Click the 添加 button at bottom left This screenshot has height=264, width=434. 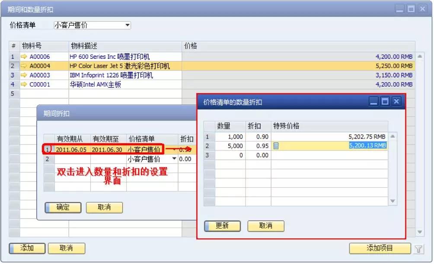(27, 248)
